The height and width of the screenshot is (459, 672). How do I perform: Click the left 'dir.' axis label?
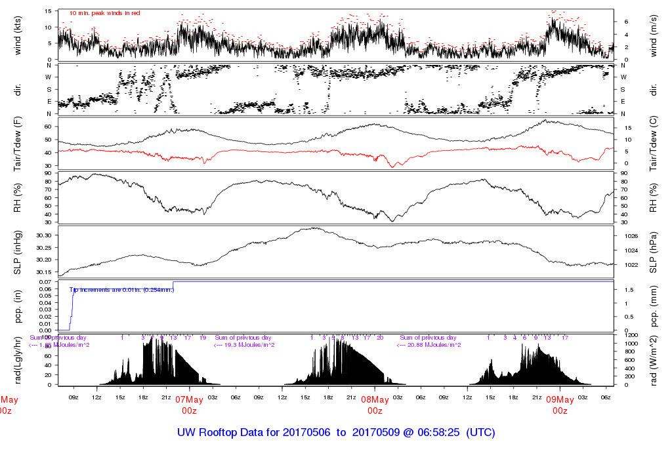(18, 90)
